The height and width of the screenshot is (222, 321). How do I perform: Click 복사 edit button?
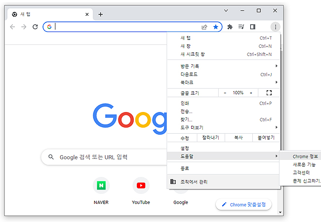[239, 138]
